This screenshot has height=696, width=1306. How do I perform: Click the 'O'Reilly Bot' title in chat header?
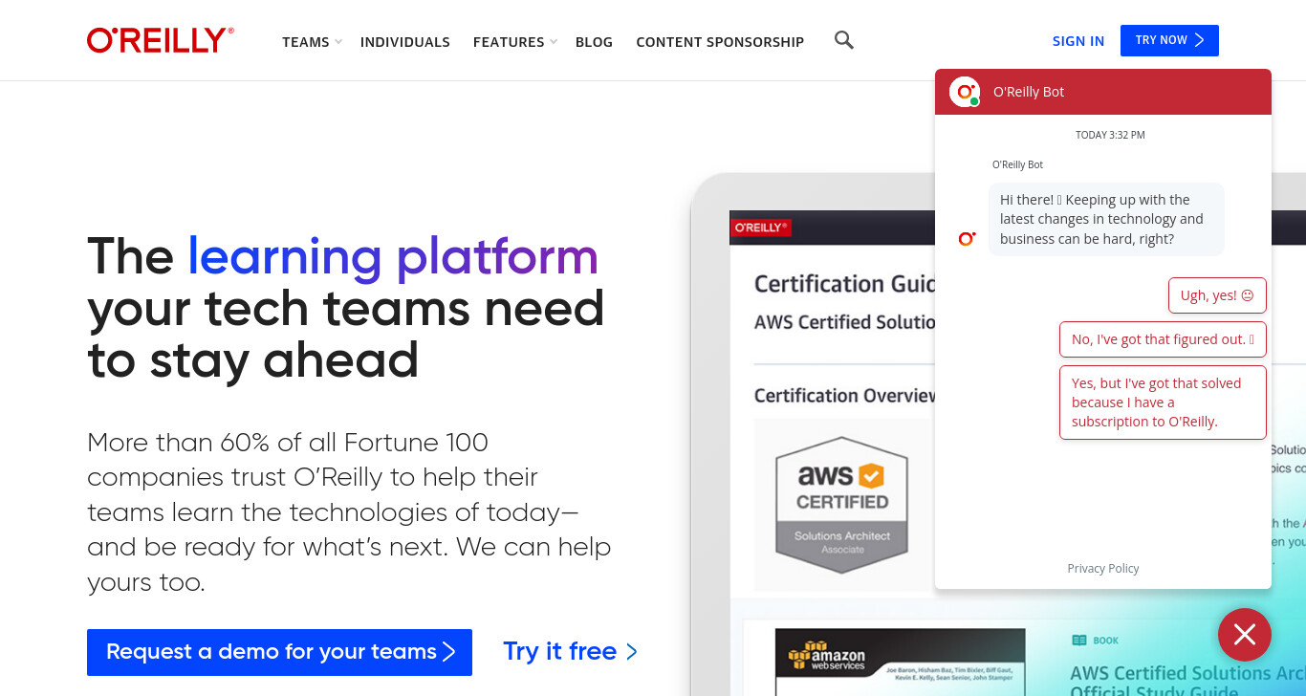pos(1029,92)
